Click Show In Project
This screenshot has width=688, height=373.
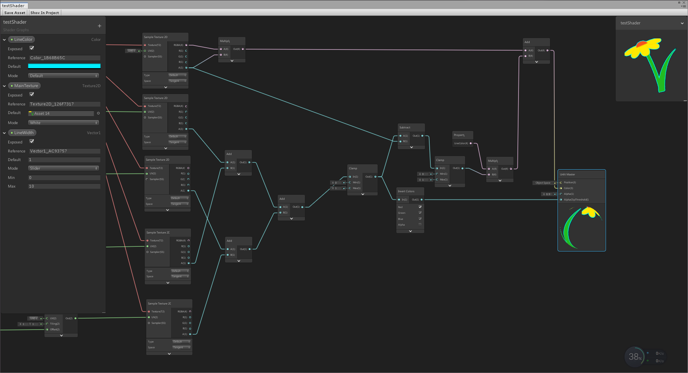click(44, 13)
